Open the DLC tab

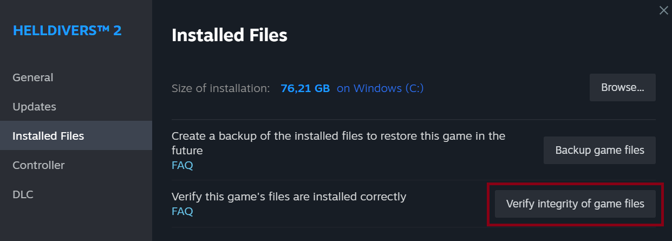[x=23, y=194]
